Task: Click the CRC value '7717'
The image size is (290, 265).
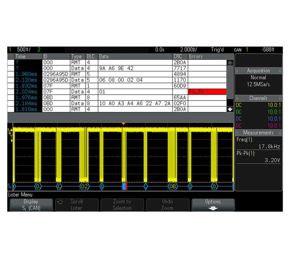Action: coord(179,68)
